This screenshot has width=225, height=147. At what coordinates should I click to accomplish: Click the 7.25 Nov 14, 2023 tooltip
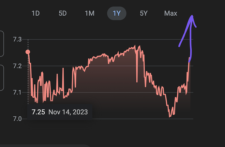(60, 112)
